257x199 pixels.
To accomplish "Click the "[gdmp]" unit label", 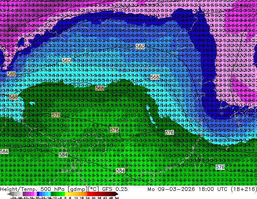I will (77, 189).
